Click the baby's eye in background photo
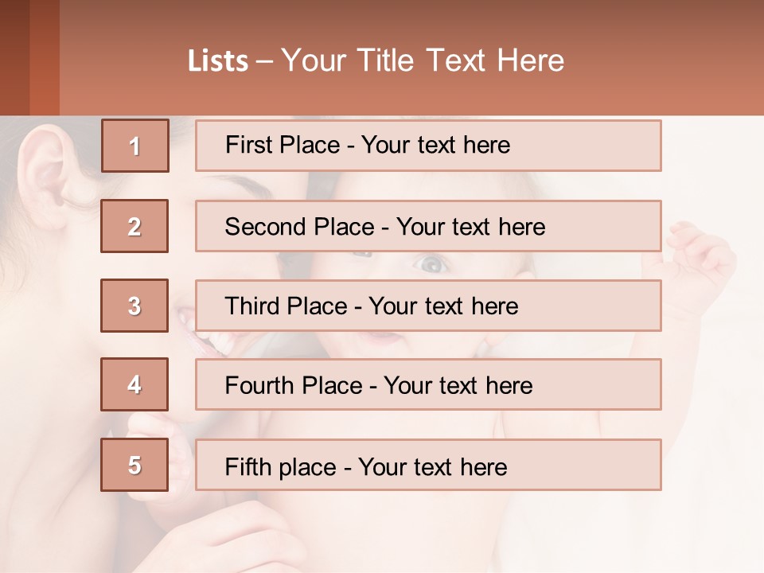This screenshot has height=573, width=764. click(431, 263)
